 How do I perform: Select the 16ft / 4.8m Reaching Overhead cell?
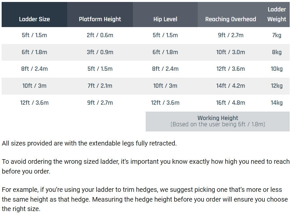point(230,103)
